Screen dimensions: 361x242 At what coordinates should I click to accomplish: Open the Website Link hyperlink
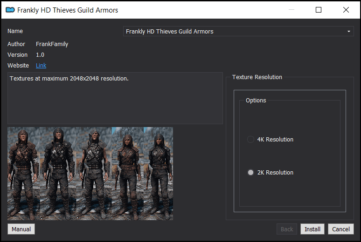coord(41,66)
